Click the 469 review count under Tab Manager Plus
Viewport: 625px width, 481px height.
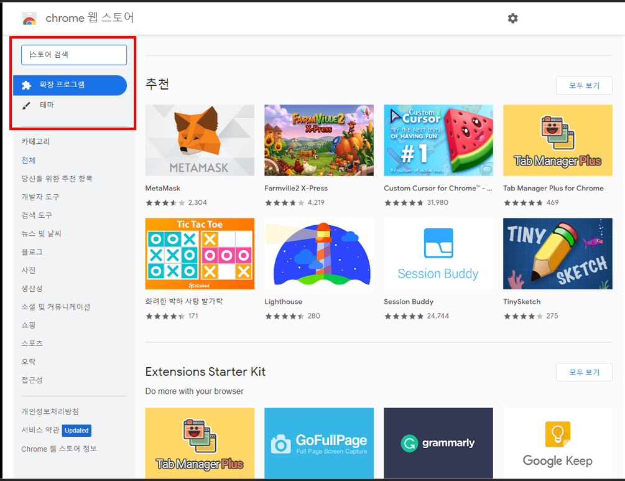[x=552, y=203]
